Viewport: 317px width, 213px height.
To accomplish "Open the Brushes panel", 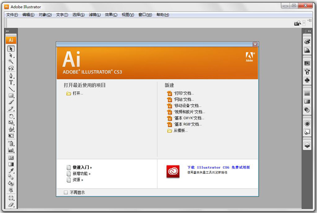I will coord(307,71).
